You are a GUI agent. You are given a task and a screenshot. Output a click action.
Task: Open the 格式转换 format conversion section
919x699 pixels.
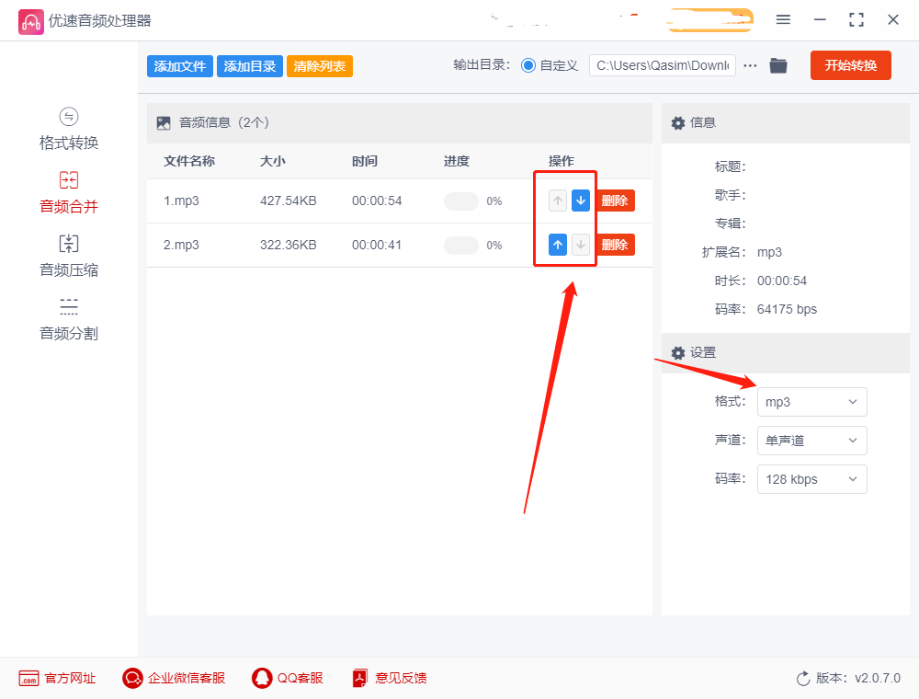click(x=69, y=130)
